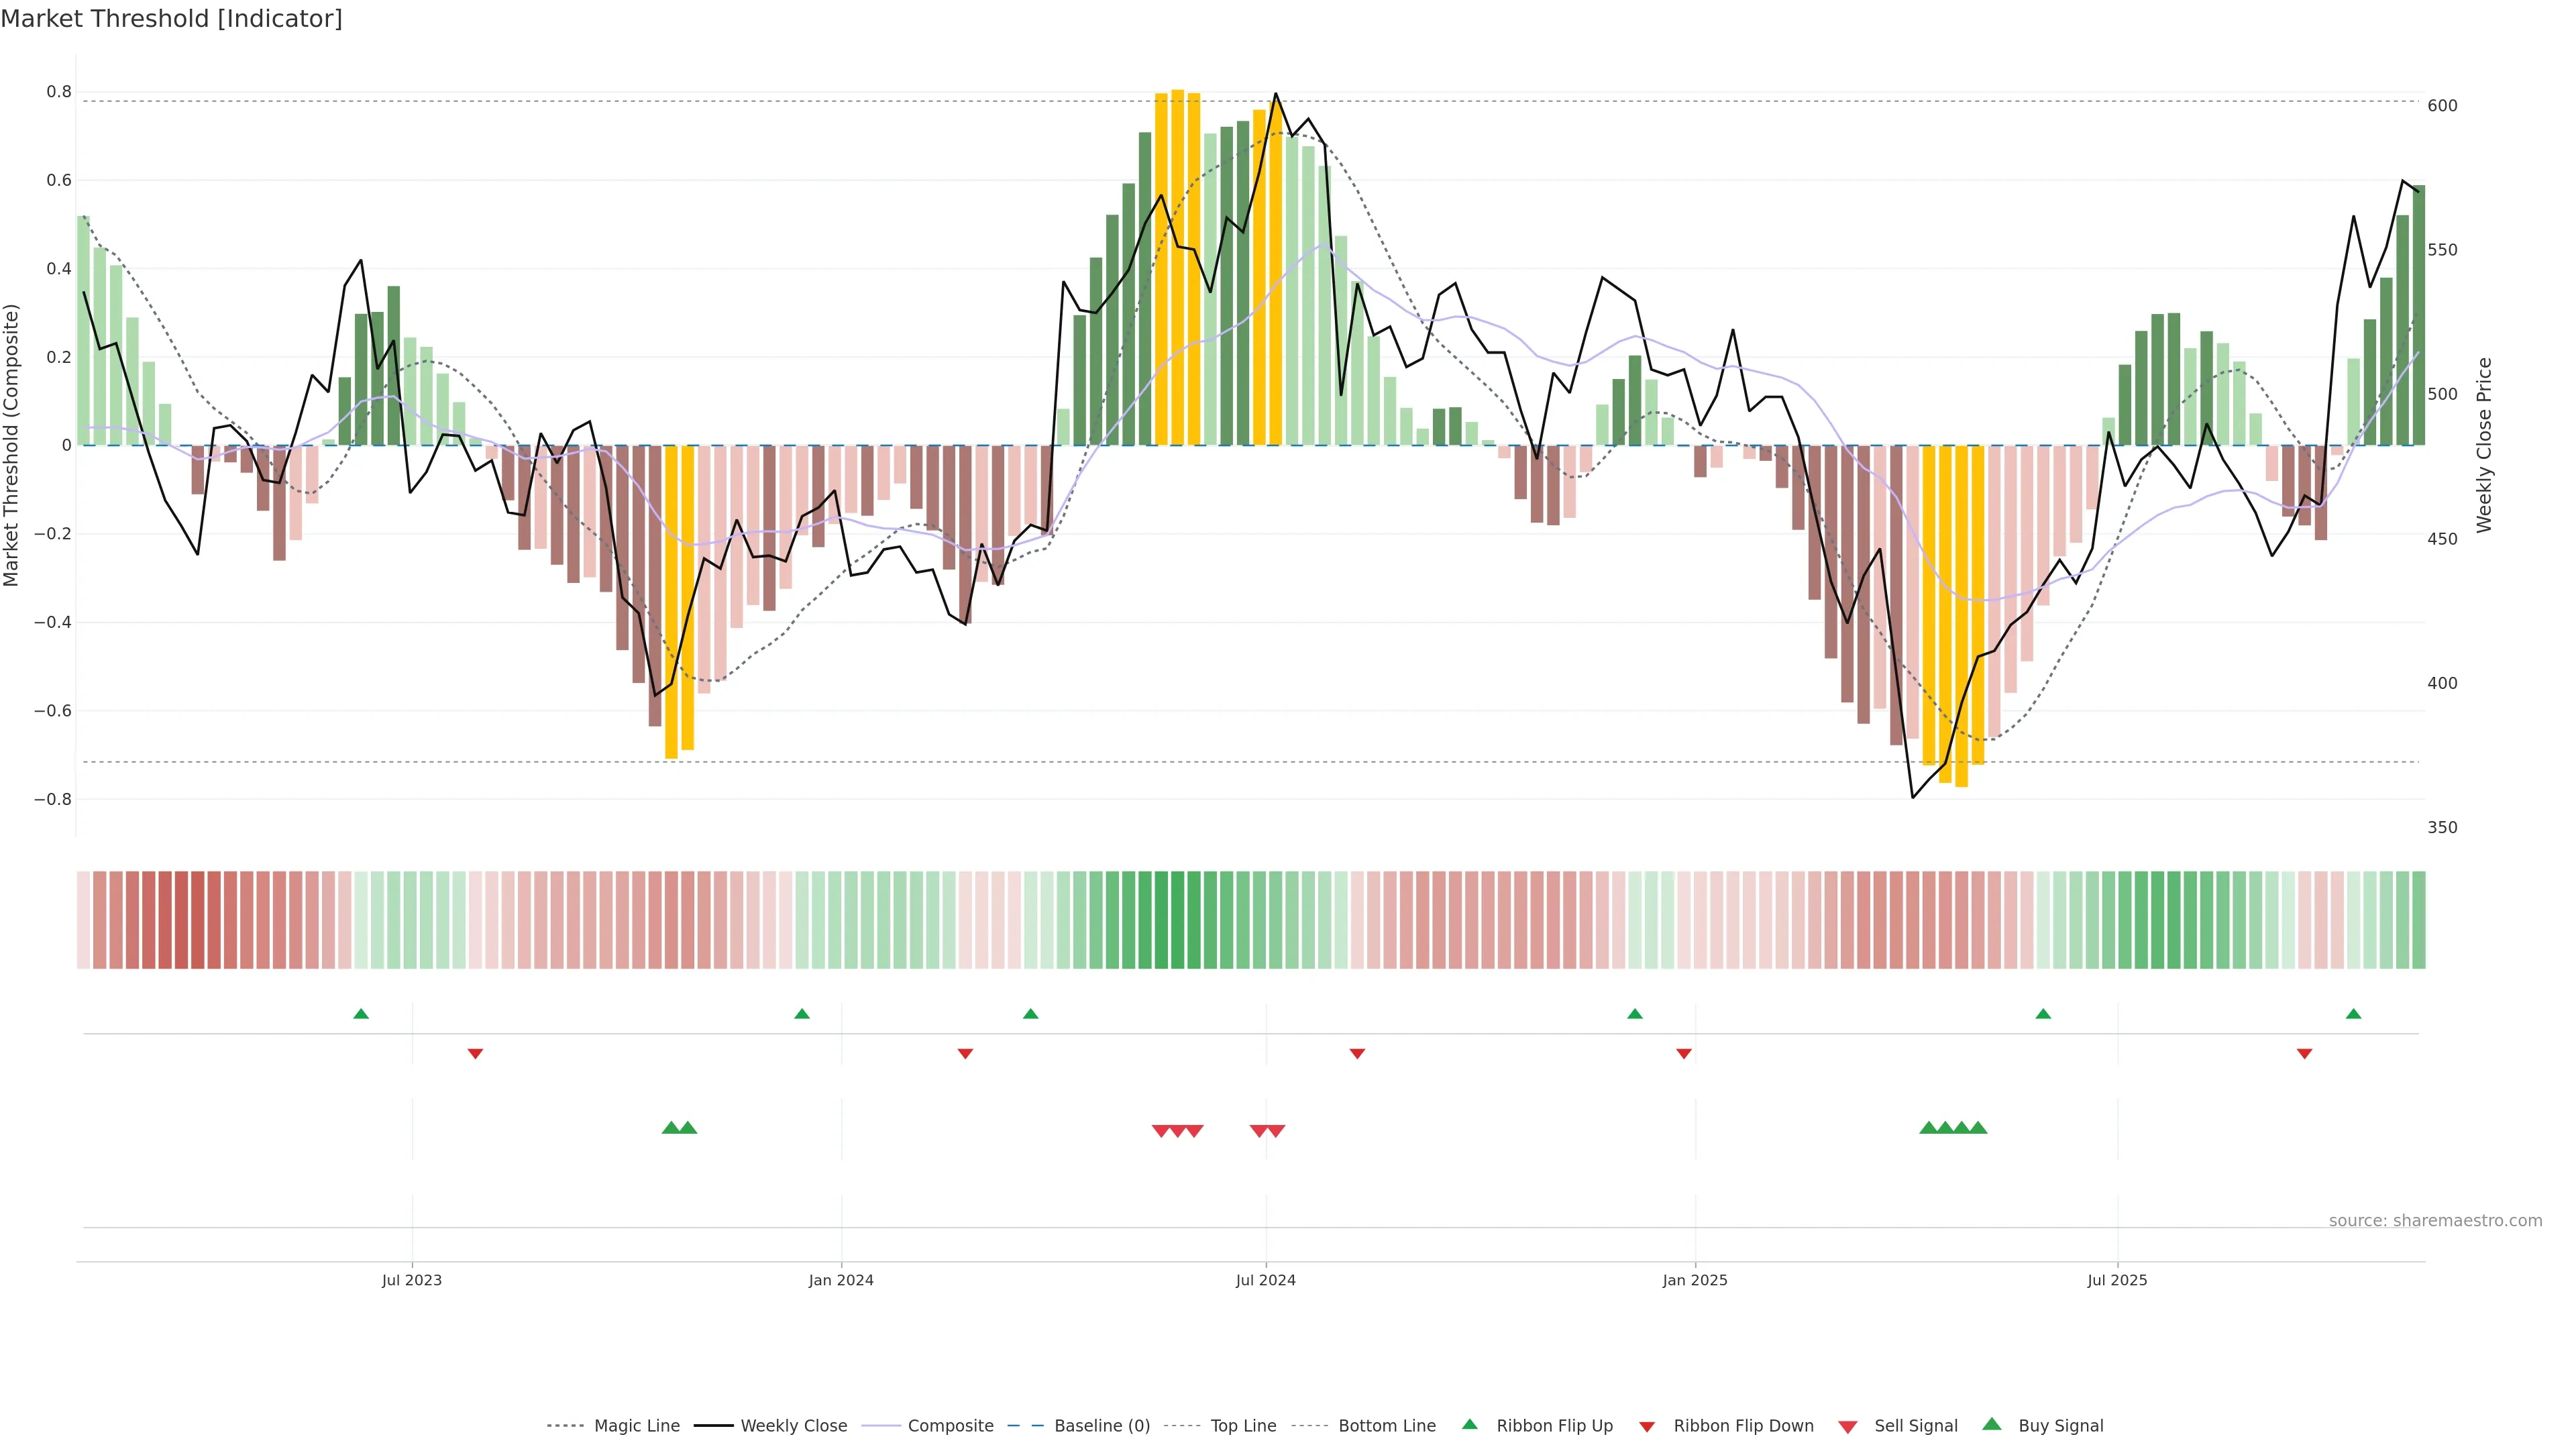Click Ribbon Flip Up legend triangle
This screenshot has height=1449, width=2576.
point(1469,1424)
